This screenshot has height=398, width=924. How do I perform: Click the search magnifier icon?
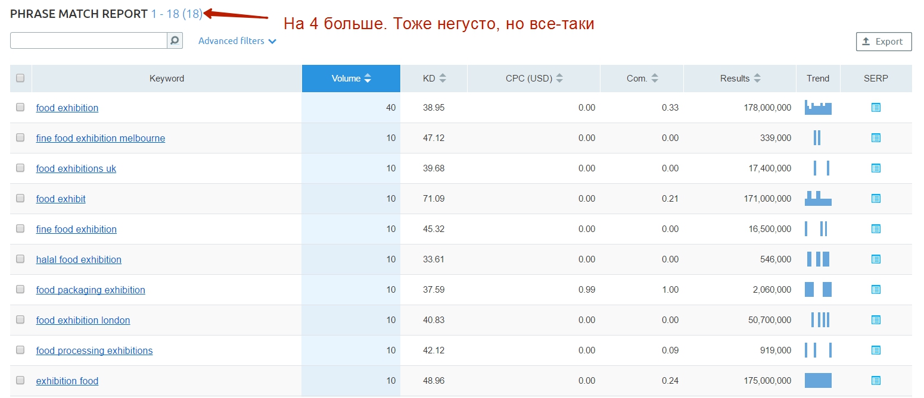[x=175, y=41]
